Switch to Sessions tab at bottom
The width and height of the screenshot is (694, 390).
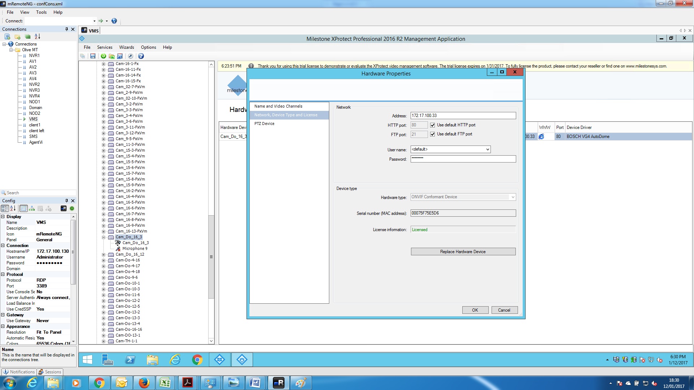coord(50,372)
